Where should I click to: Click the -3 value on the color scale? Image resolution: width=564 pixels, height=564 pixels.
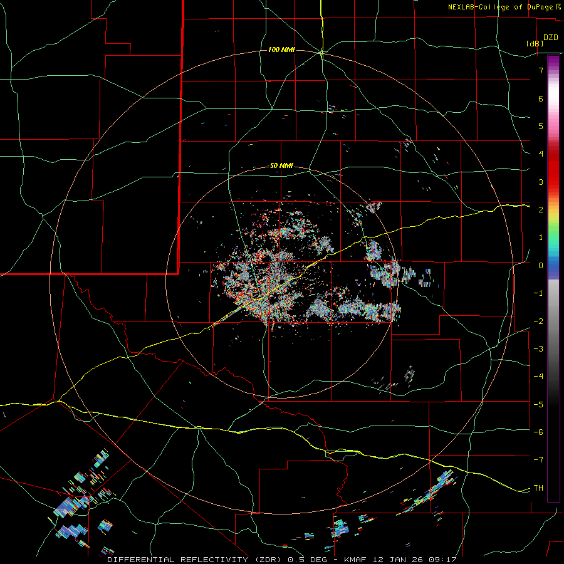pyautogui.click(x=538, y=349)
